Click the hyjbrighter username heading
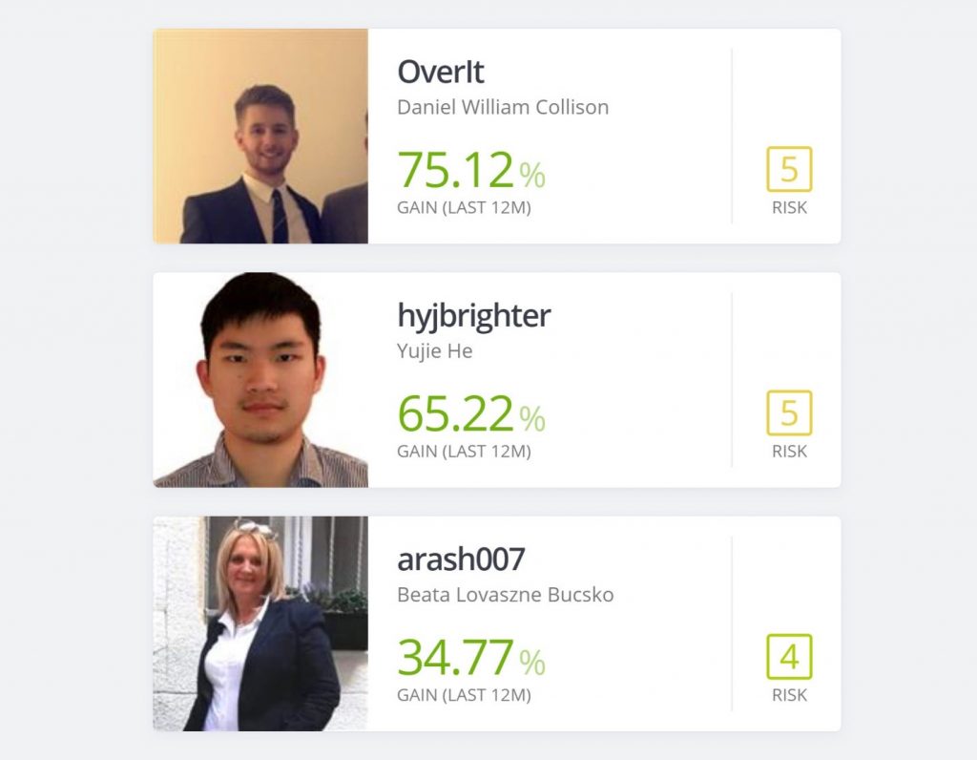The height and width of the screenshot is (760, 977). pos(473,316)
